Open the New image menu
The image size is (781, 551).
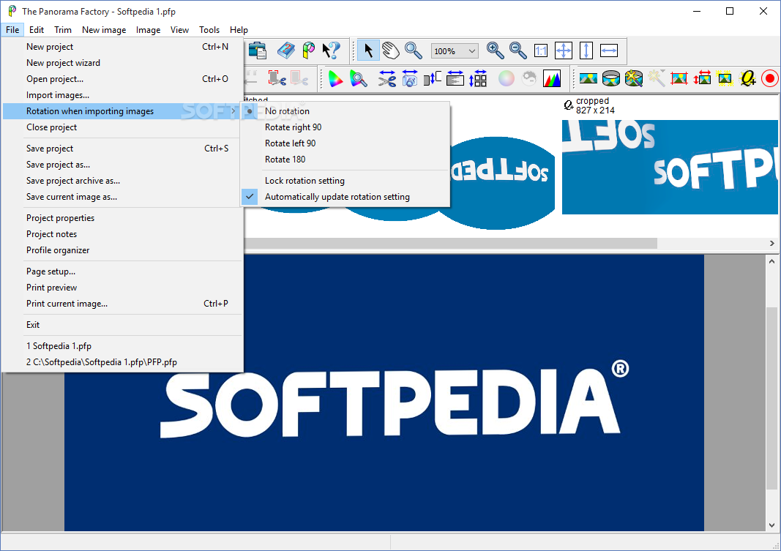tap(104, 30)
